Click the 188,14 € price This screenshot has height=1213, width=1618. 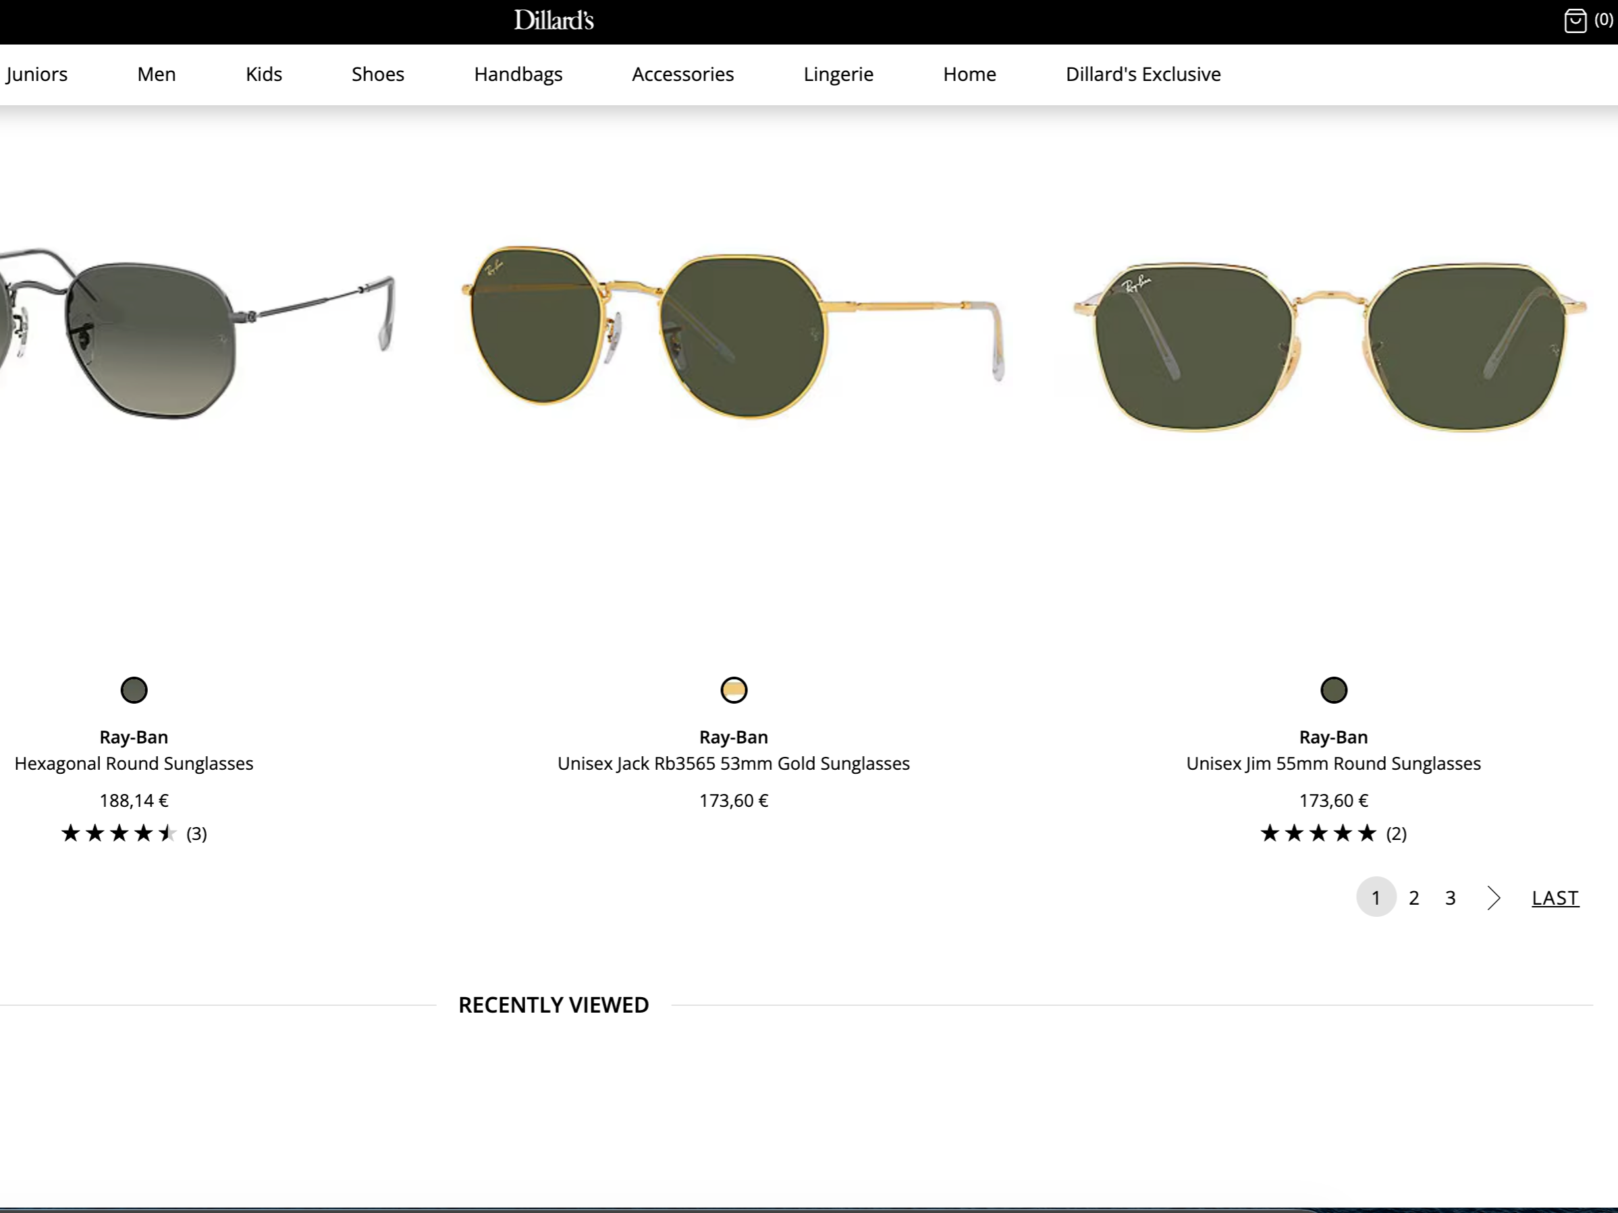(134, 801)
